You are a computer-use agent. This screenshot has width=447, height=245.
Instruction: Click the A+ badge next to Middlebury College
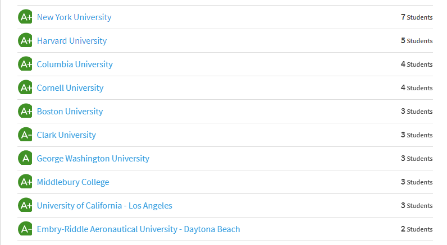point(25,182)
